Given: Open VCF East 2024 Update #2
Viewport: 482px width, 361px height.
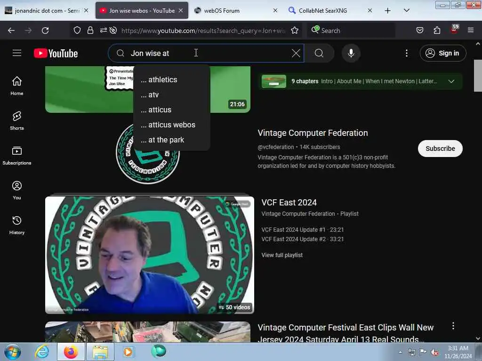Looking at the screenshot, I should tap(303, 239).
